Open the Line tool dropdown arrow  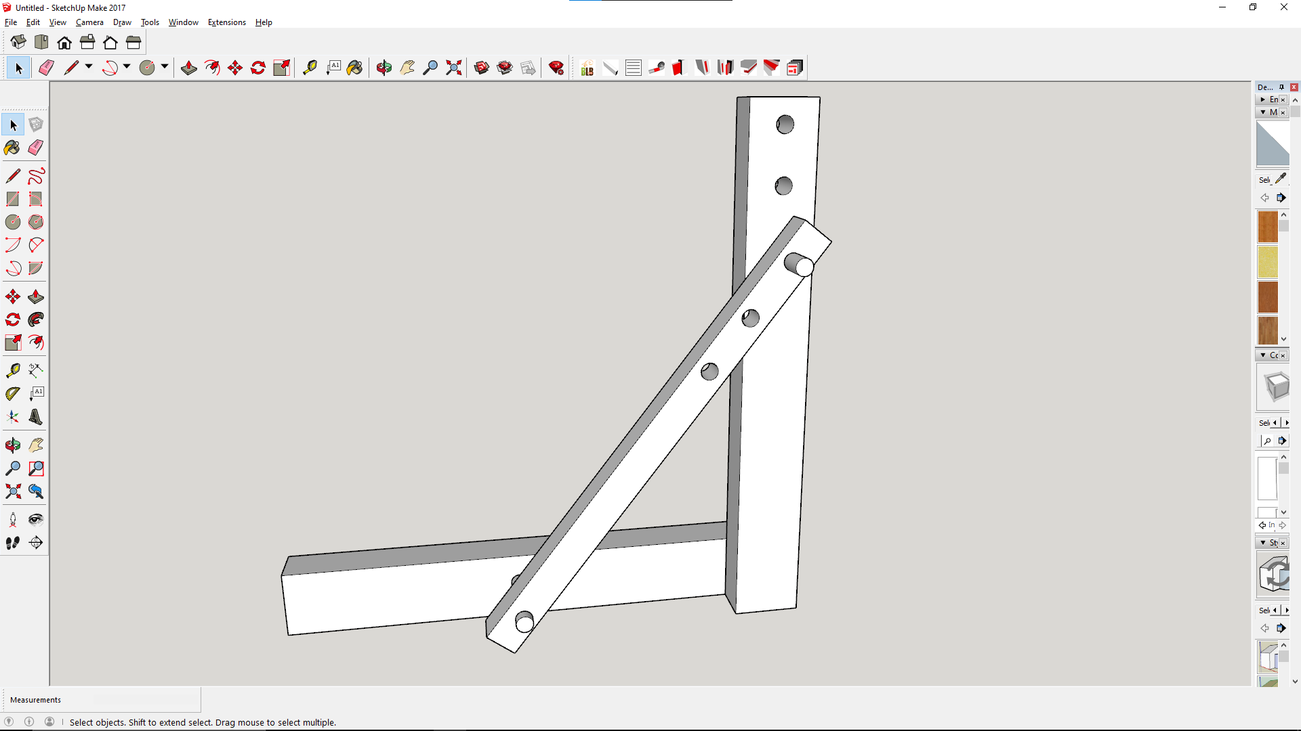point(89,66)
